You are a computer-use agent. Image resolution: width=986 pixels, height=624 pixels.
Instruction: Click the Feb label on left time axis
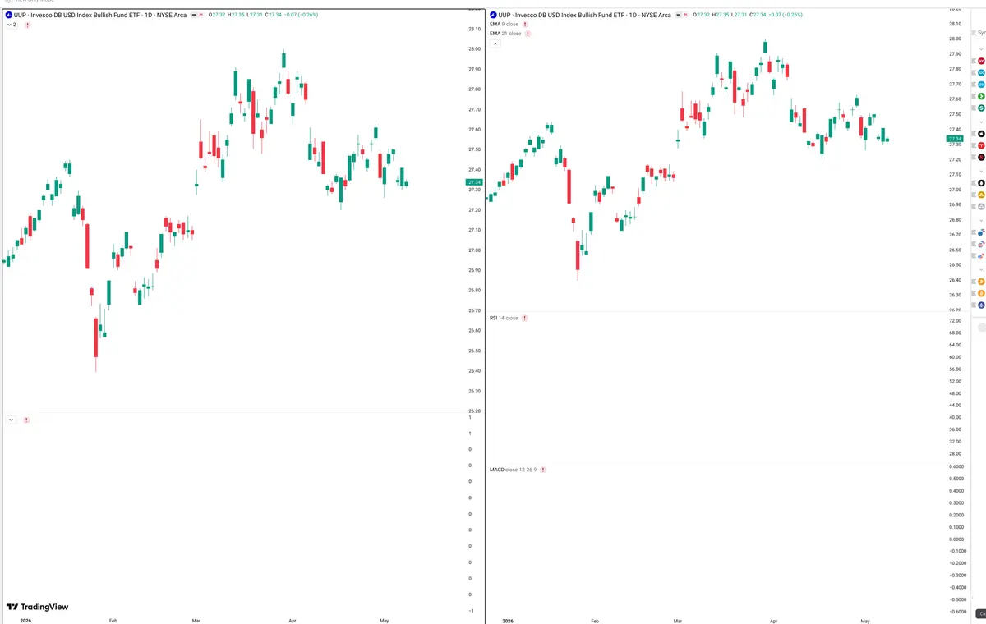[x=113, y=622]
